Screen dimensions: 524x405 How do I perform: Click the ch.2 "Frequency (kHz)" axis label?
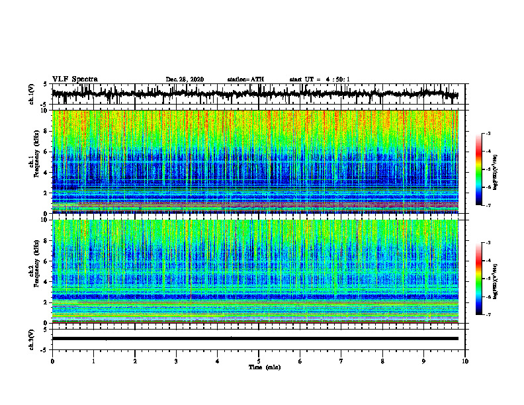(36, 263)
